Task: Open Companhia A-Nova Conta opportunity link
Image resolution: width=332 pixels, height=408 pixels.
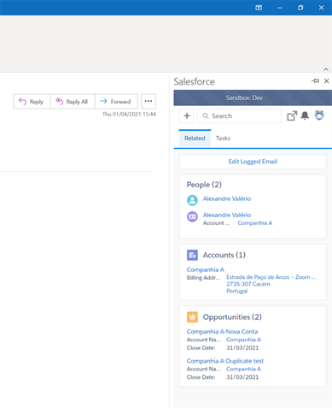Action: tap(222, 332)
